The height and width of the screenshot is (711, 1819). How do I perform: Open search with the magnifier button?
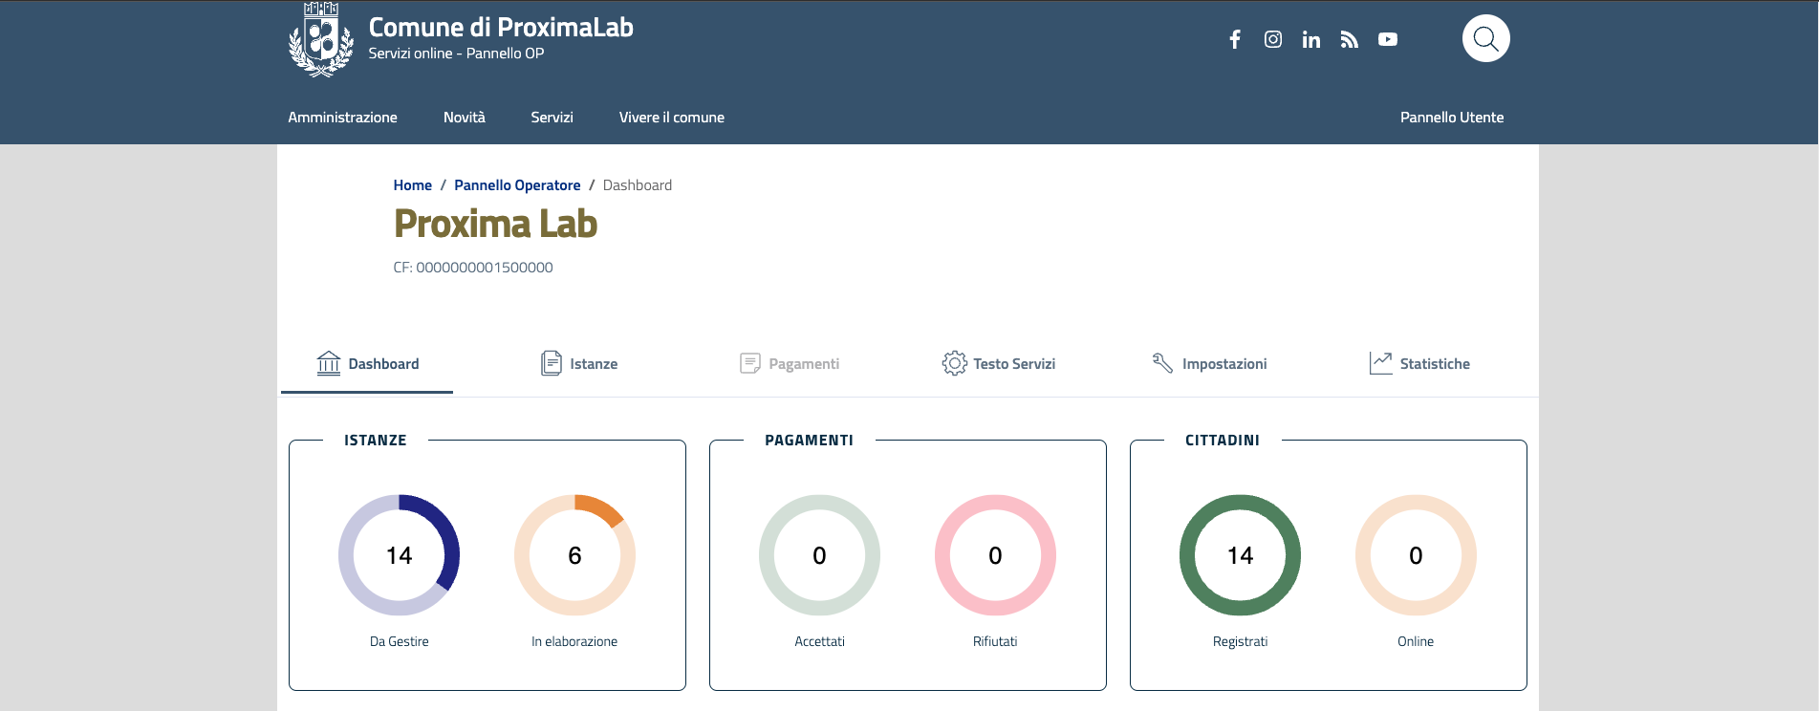tap(1485, 39)
